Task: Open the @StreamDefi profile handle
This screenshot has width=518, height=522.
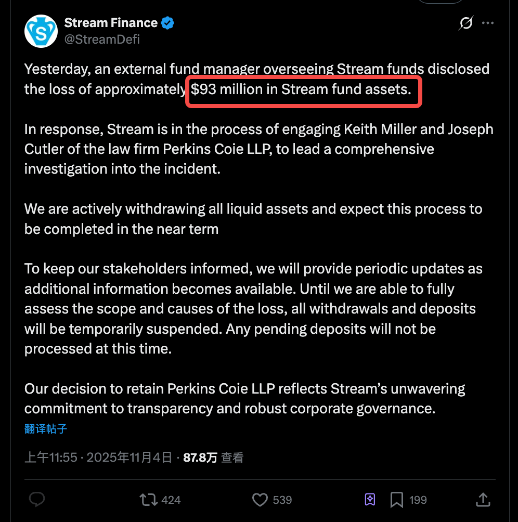Action: 102,39
